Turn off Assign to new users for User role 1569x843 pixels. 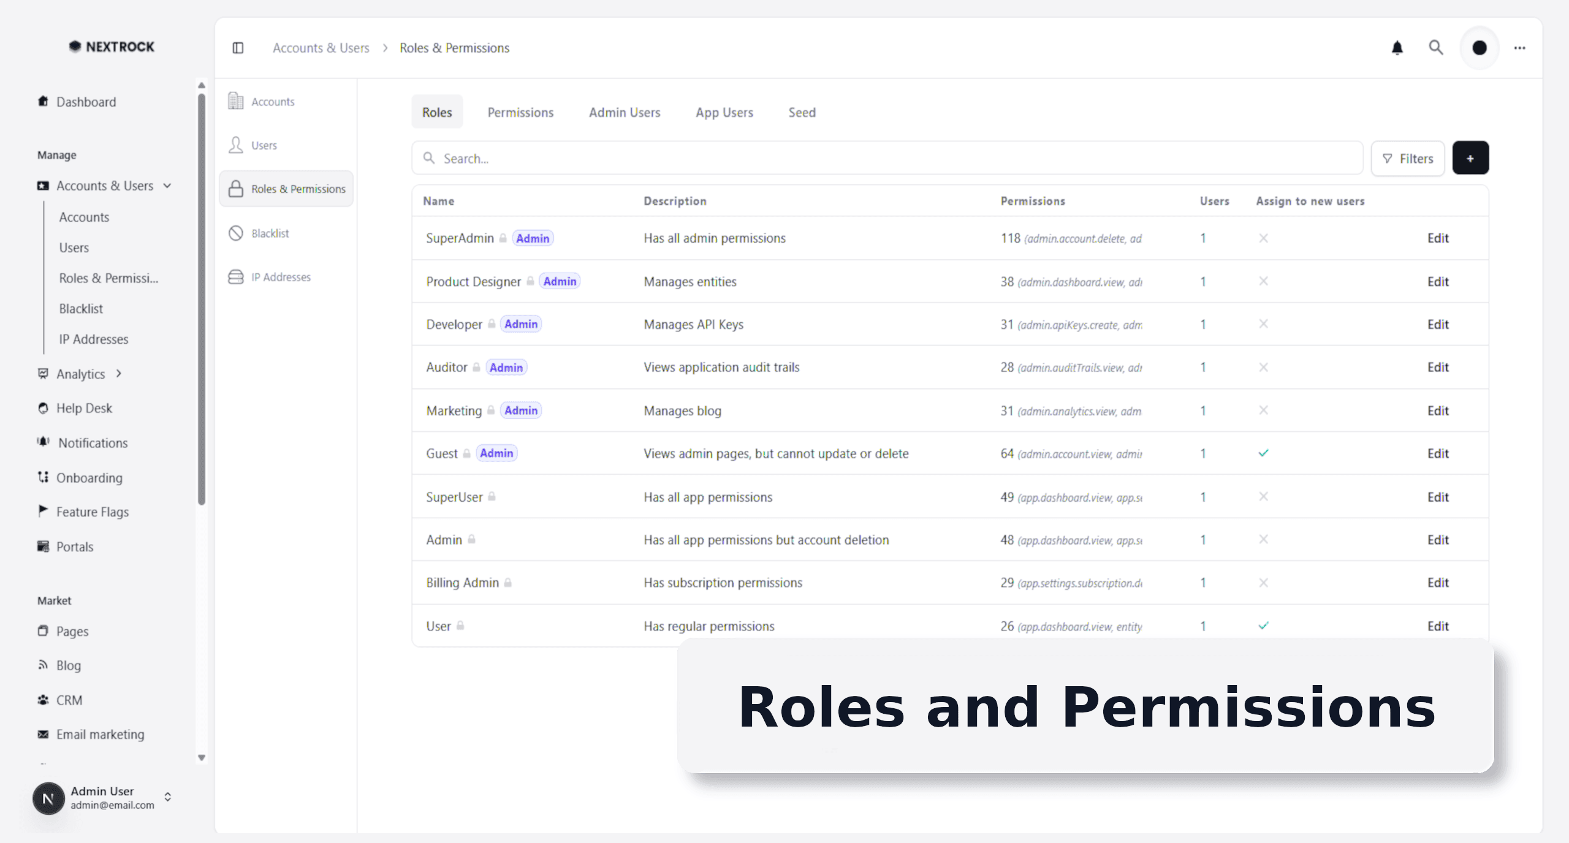coord(1264,626)
